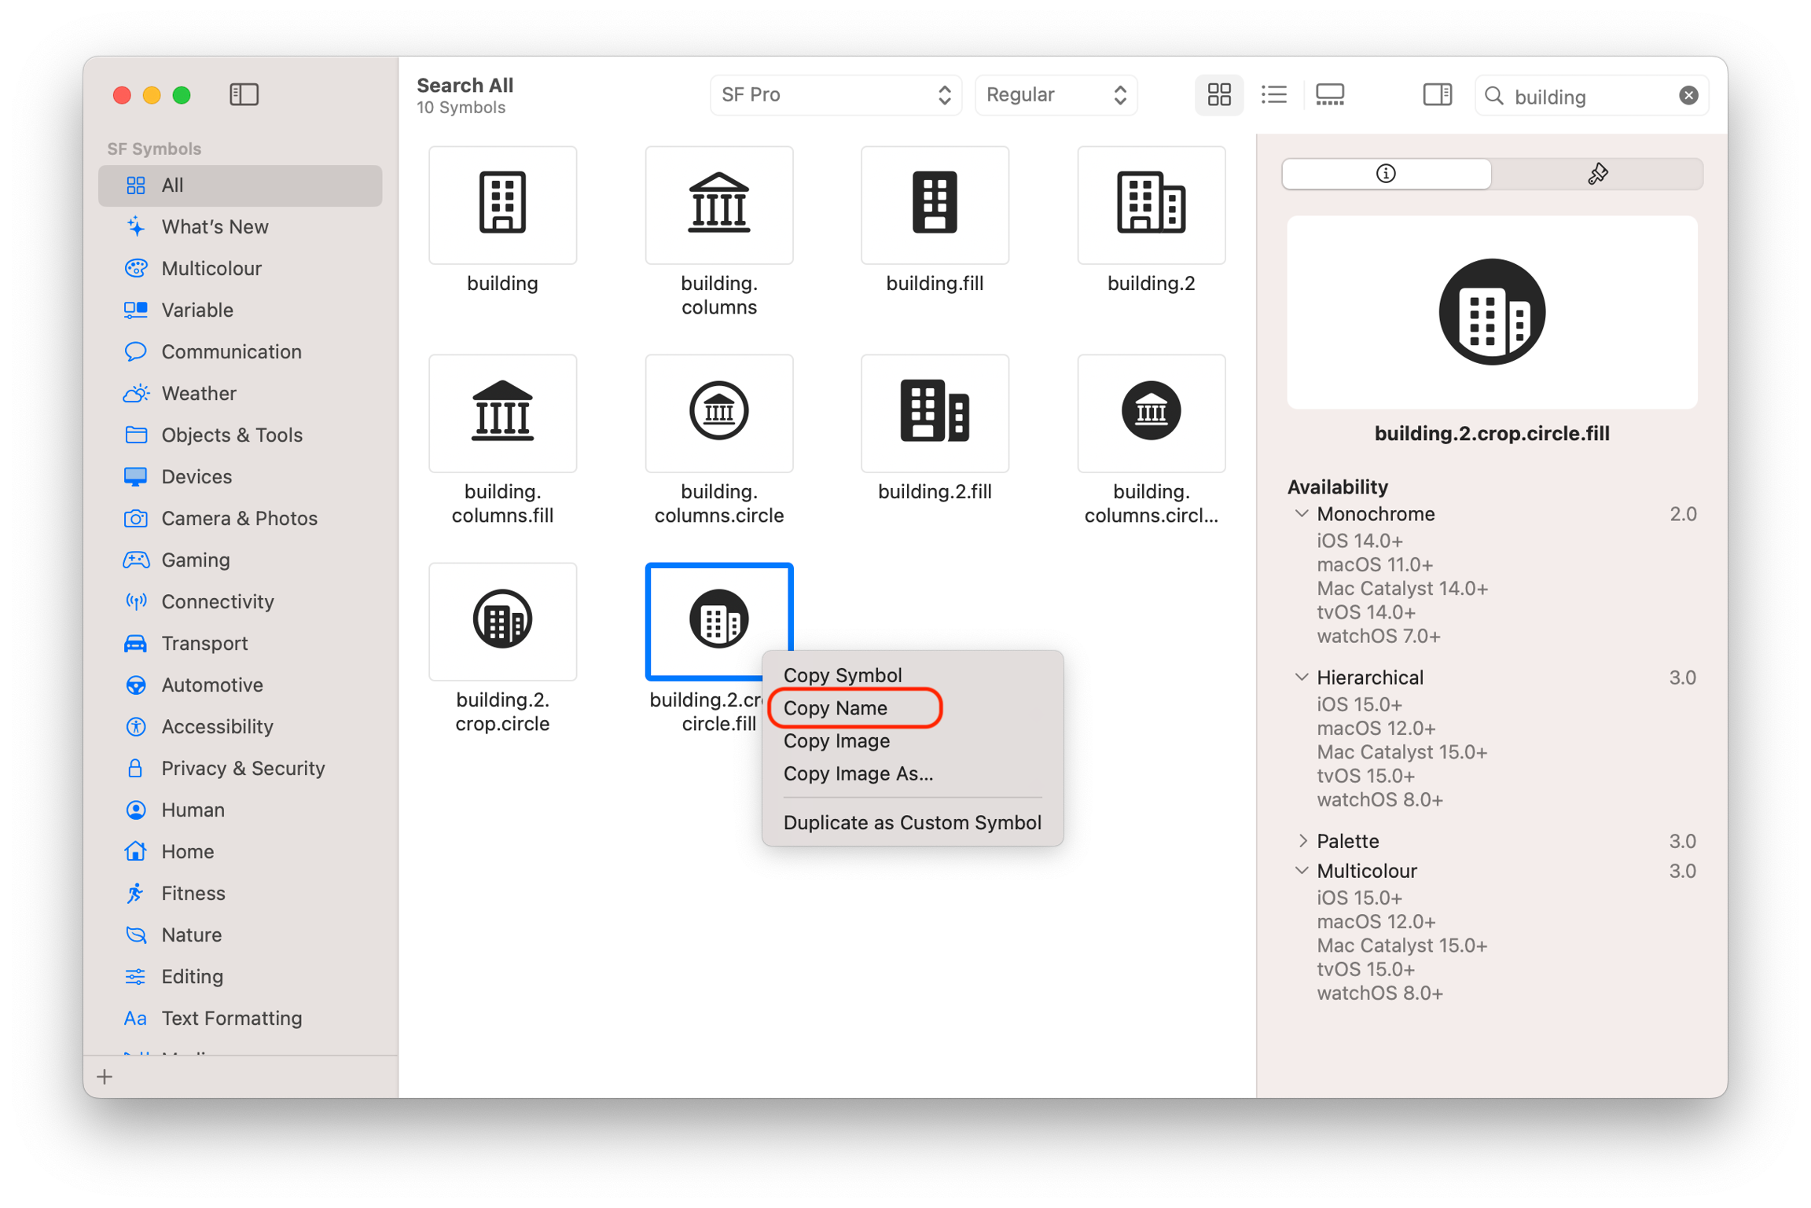1811x1208 pixels.
Task: Open the Editing category
Action: (241, 977)
